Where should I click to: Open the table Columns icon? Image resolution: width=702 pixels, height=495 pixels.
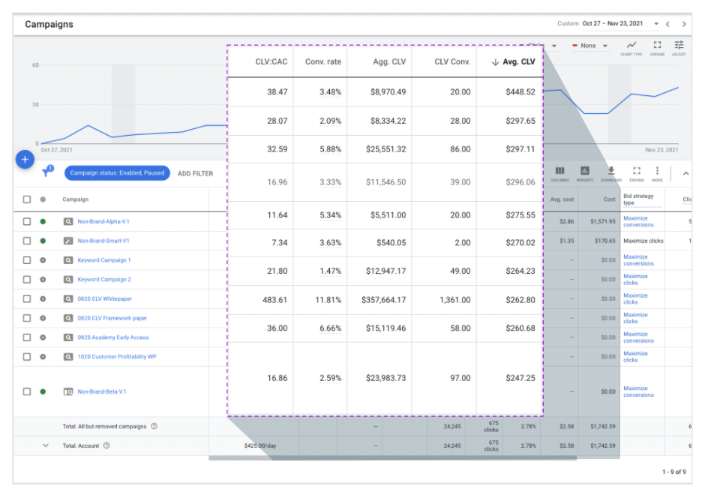pos(559,170)
